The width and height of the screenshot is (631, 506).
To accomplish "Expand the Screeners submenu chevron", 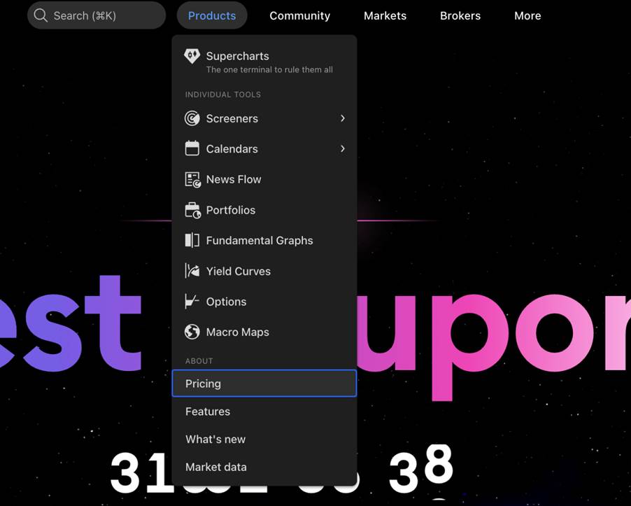I will pos(343,118).
